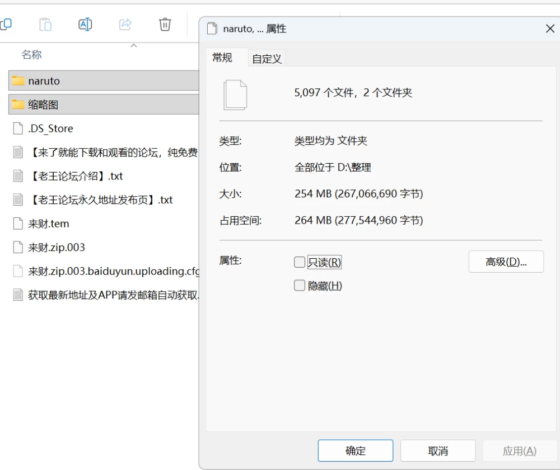Screen dimensions: 560x470
Task: Select 【老王论坛永久地址发布页】.txt file name
Action: 101,200
